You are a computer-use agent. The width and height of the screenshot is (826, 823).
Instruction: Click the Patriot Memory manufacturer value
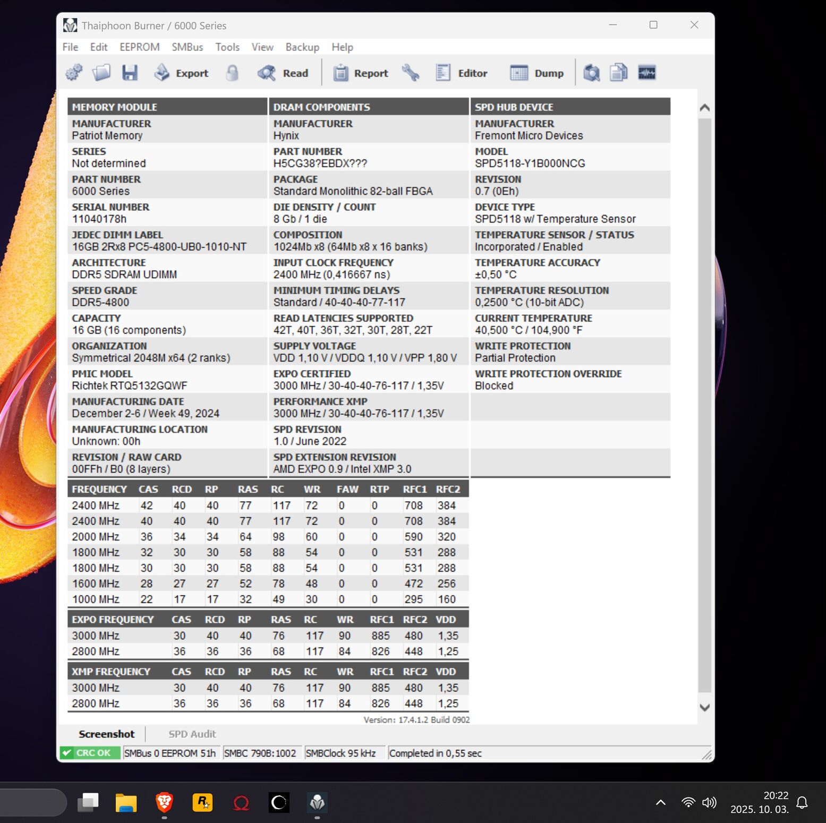pyautogui.click(x=107, y=135)
